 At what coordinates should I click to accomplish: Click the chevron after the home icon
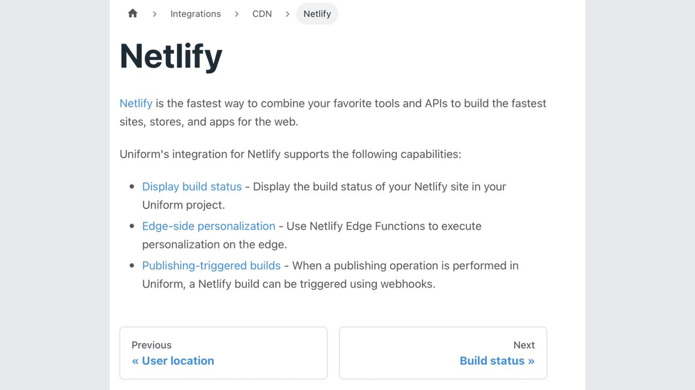tap(154, 14)
